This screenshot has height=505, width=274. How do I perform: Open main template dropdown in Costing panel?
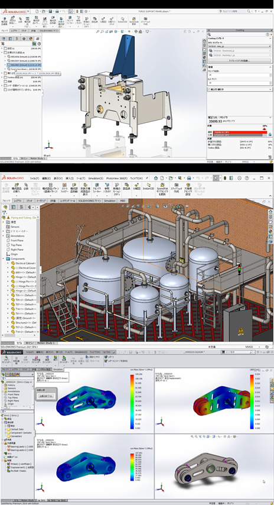click(x=239, y=46)
